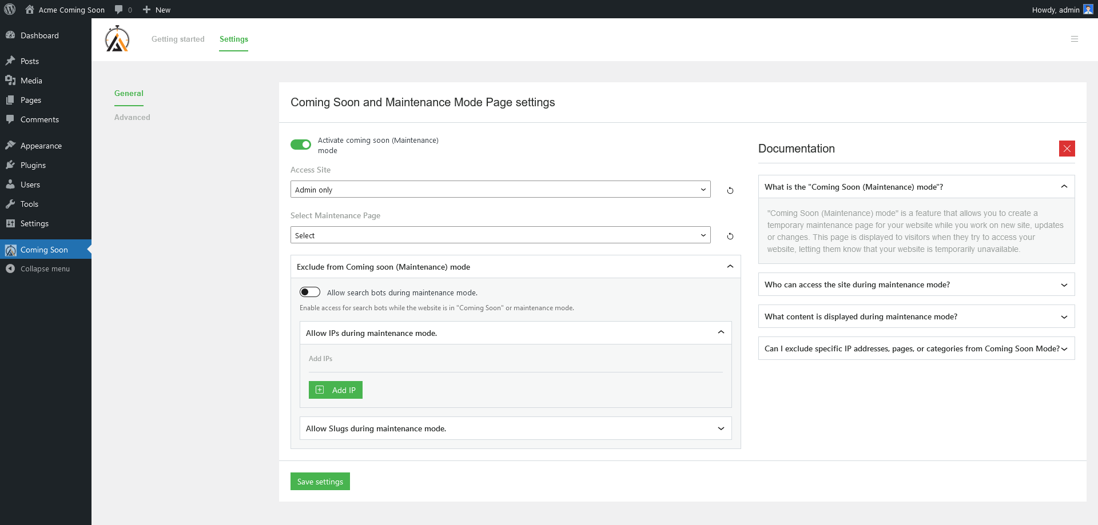
Task: Enable Allow search bots during maintenance mode
Action: tap(310, 292)
